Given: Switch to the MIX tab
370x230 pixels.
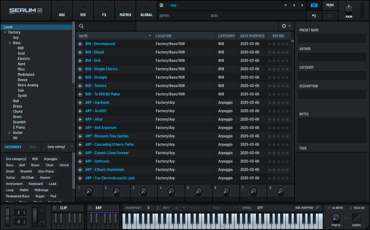Looking at the screenshot, I should [x=83, y=11].
